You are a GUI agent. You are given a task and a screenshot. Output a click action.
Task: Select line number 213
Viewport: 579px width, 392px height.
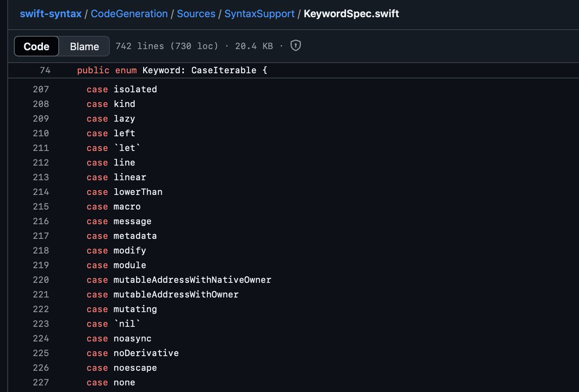pyautogui.click(x=41, y=177)
